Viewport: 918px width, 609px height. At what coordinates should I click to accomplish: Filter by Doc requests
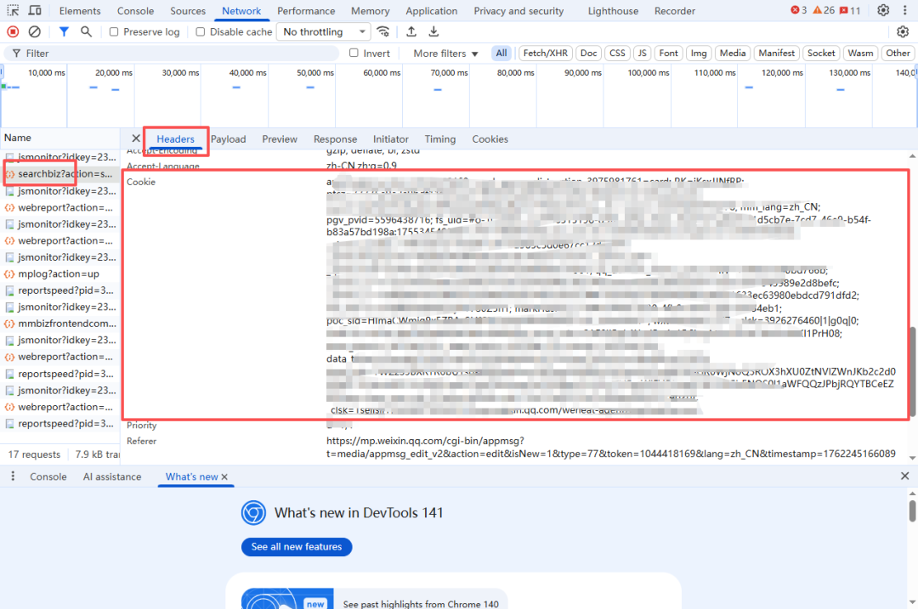[x=588, y=53]
